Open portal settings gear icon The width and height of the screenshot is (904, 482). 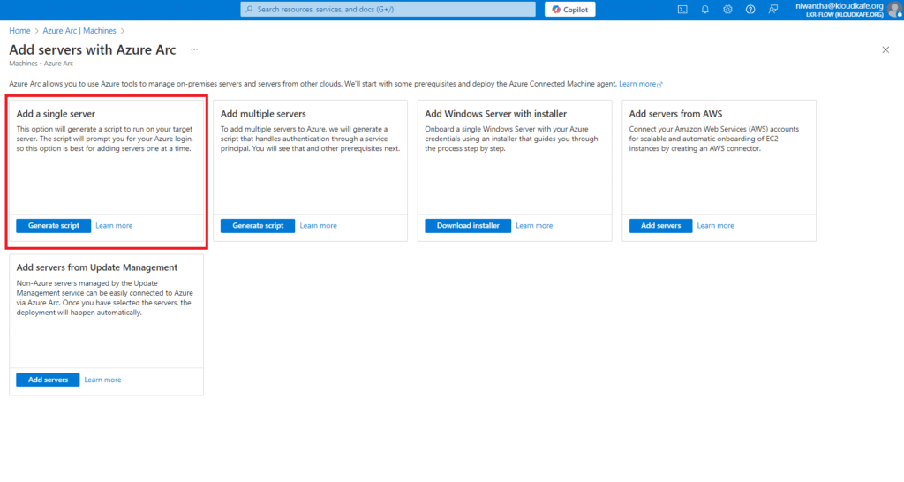[727, 10]
